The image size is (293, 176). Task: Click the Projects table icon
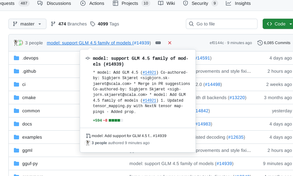click(116, 3)
